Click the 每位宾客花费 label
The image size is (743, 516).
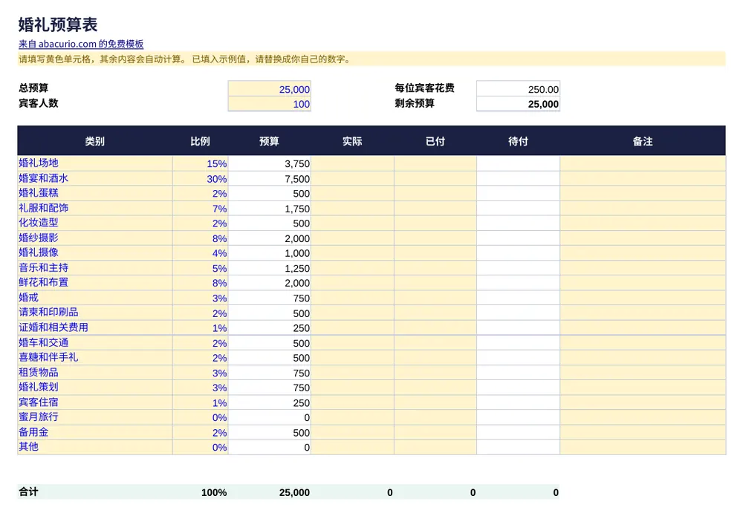point(424,88)
